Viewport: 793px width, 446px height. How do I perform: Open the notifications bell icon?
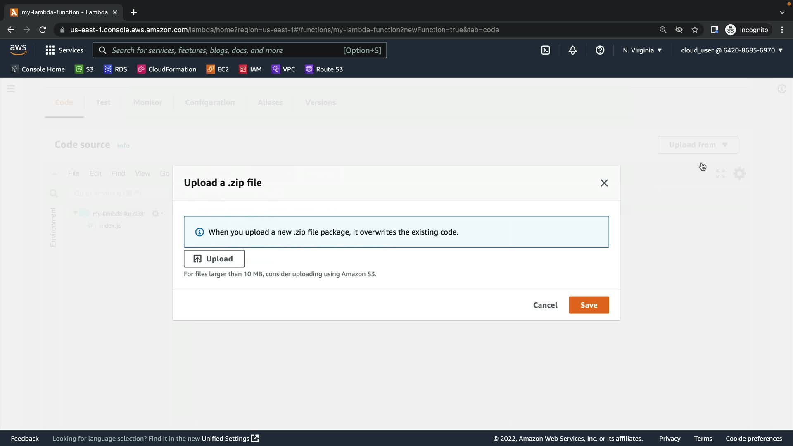click(572, 50)
